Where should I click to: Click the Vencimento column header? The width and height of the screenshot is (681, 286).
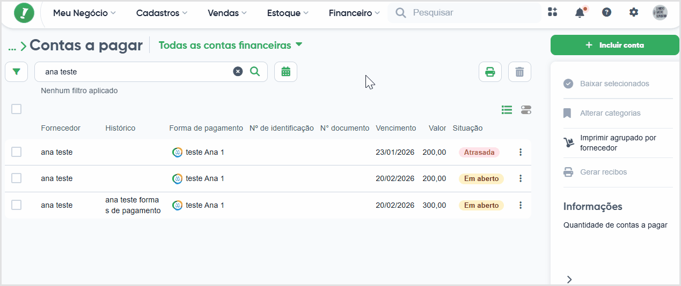click(396, 129)
